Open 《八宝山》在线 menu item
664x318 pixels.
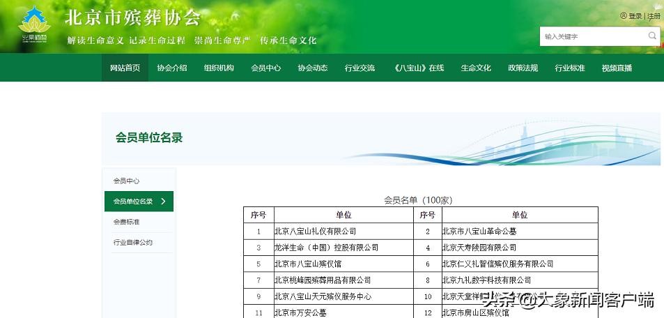click(418, 68)
